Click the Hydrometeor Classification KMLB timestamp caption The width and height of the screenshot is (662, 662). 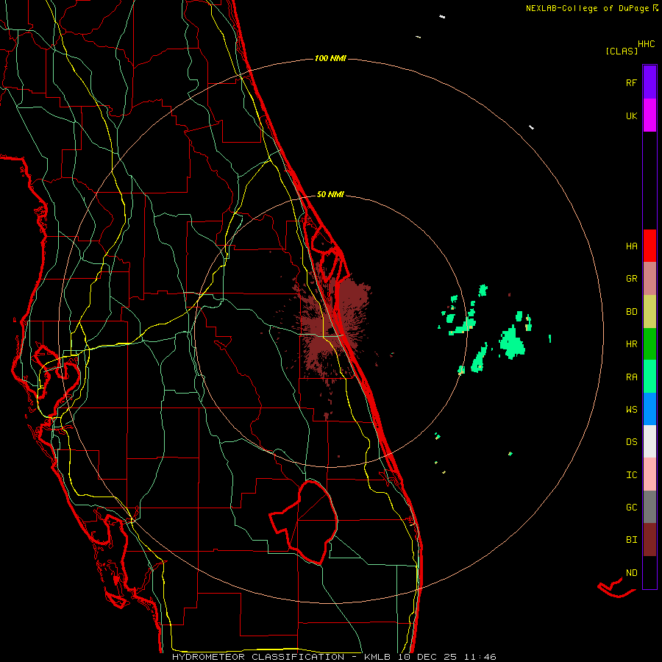coord(334,657)
